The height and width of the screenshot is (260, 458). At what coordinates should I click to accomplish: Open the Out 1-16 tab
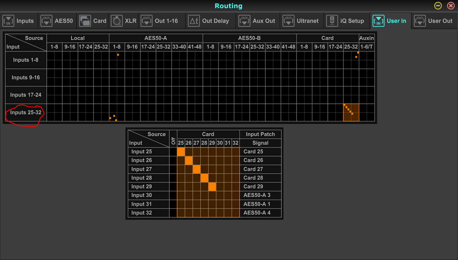[162, 21]
